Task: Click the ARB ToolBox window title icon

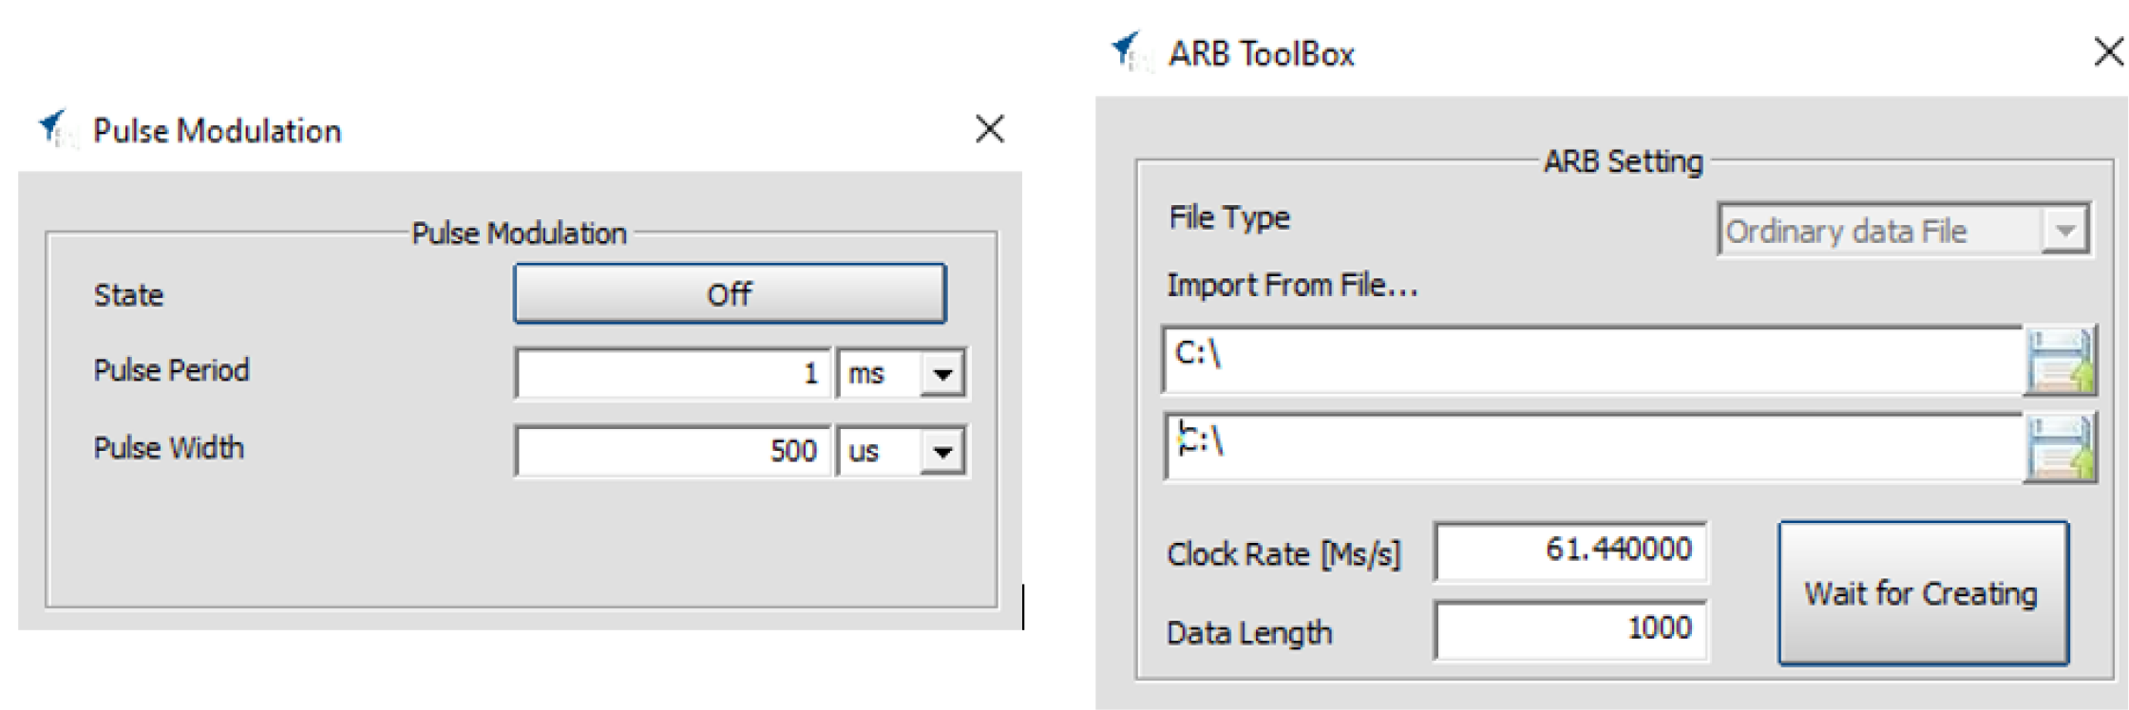Action: [1130, 52]
